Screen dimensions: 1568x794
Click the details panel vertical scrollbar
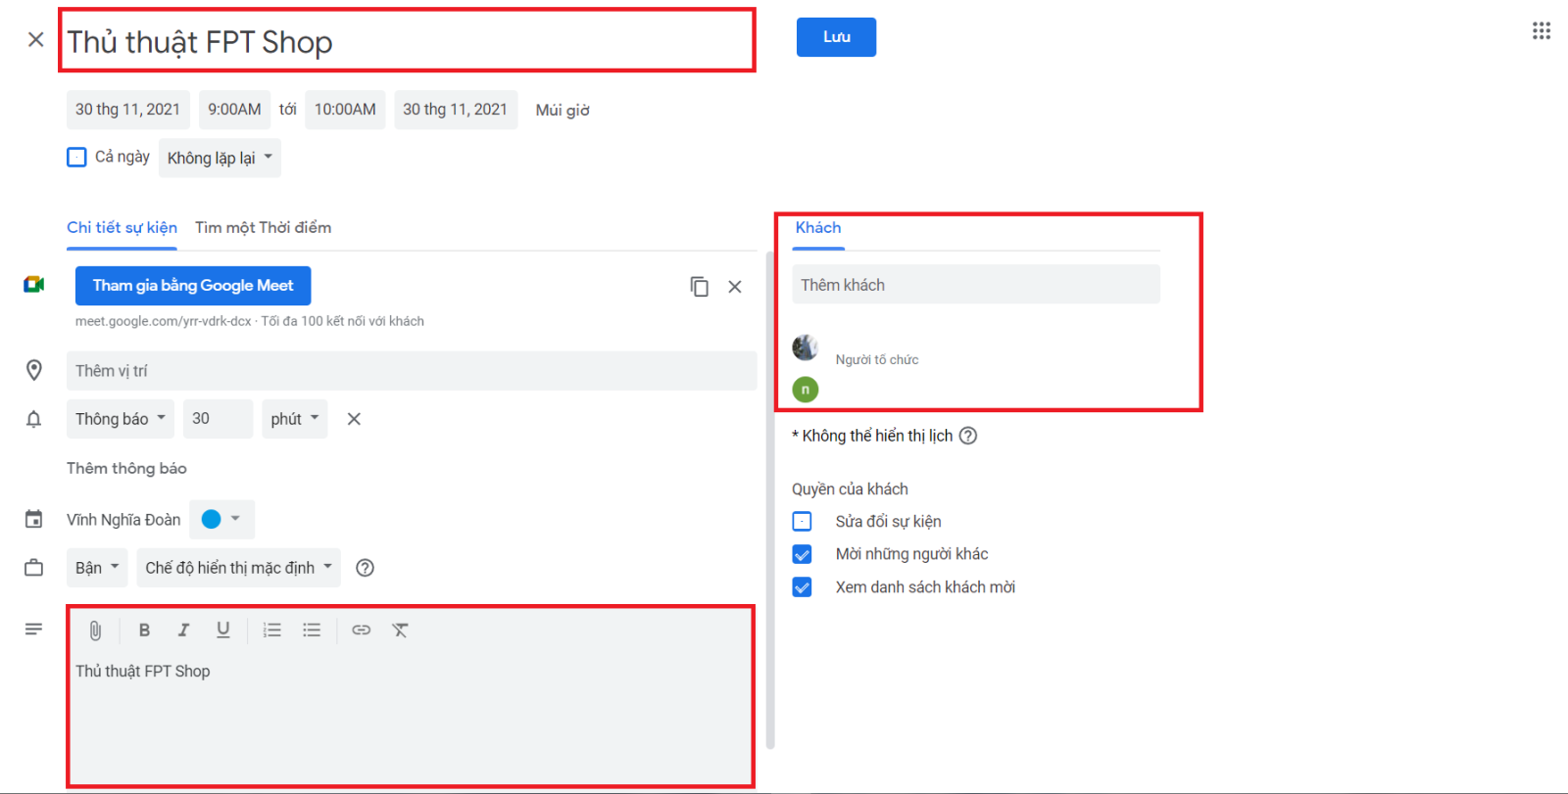pos(769,499)
